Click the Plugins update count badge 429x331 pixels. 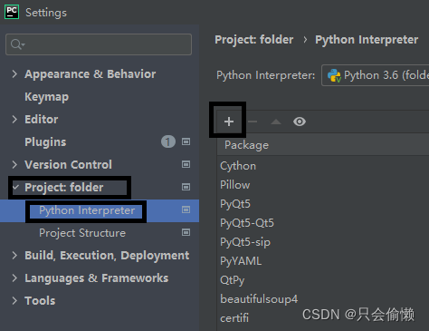[168, 141]
